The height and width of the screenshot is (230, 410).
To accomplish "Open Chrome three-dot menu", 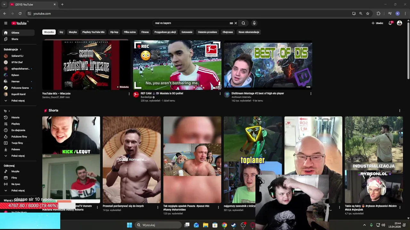I will click(405, 13).
